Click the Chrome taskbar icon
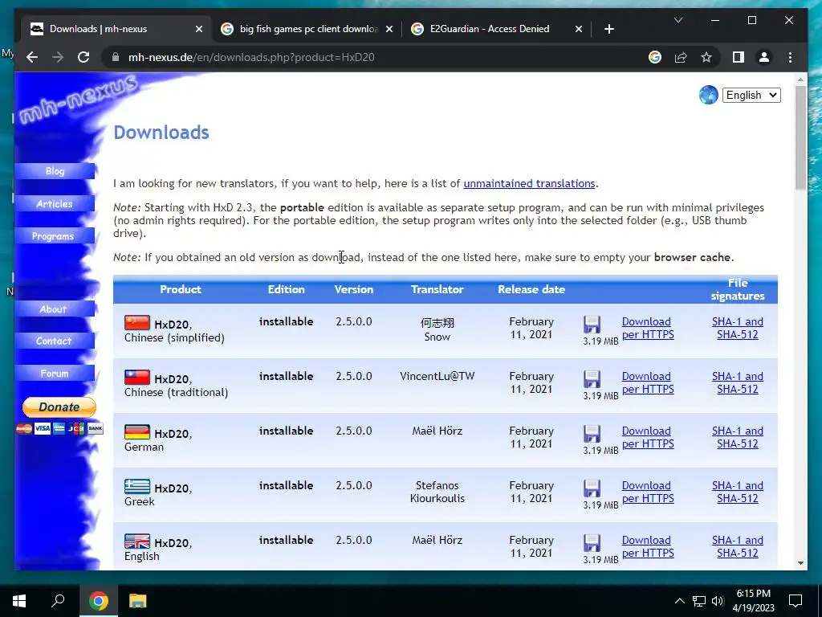This screenshot has height=617, width=822. click(x=98, y=601)
